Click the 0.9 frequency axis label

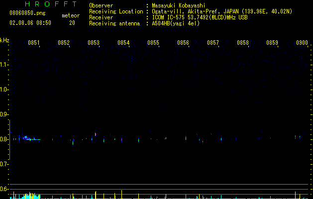pos(4,114)
